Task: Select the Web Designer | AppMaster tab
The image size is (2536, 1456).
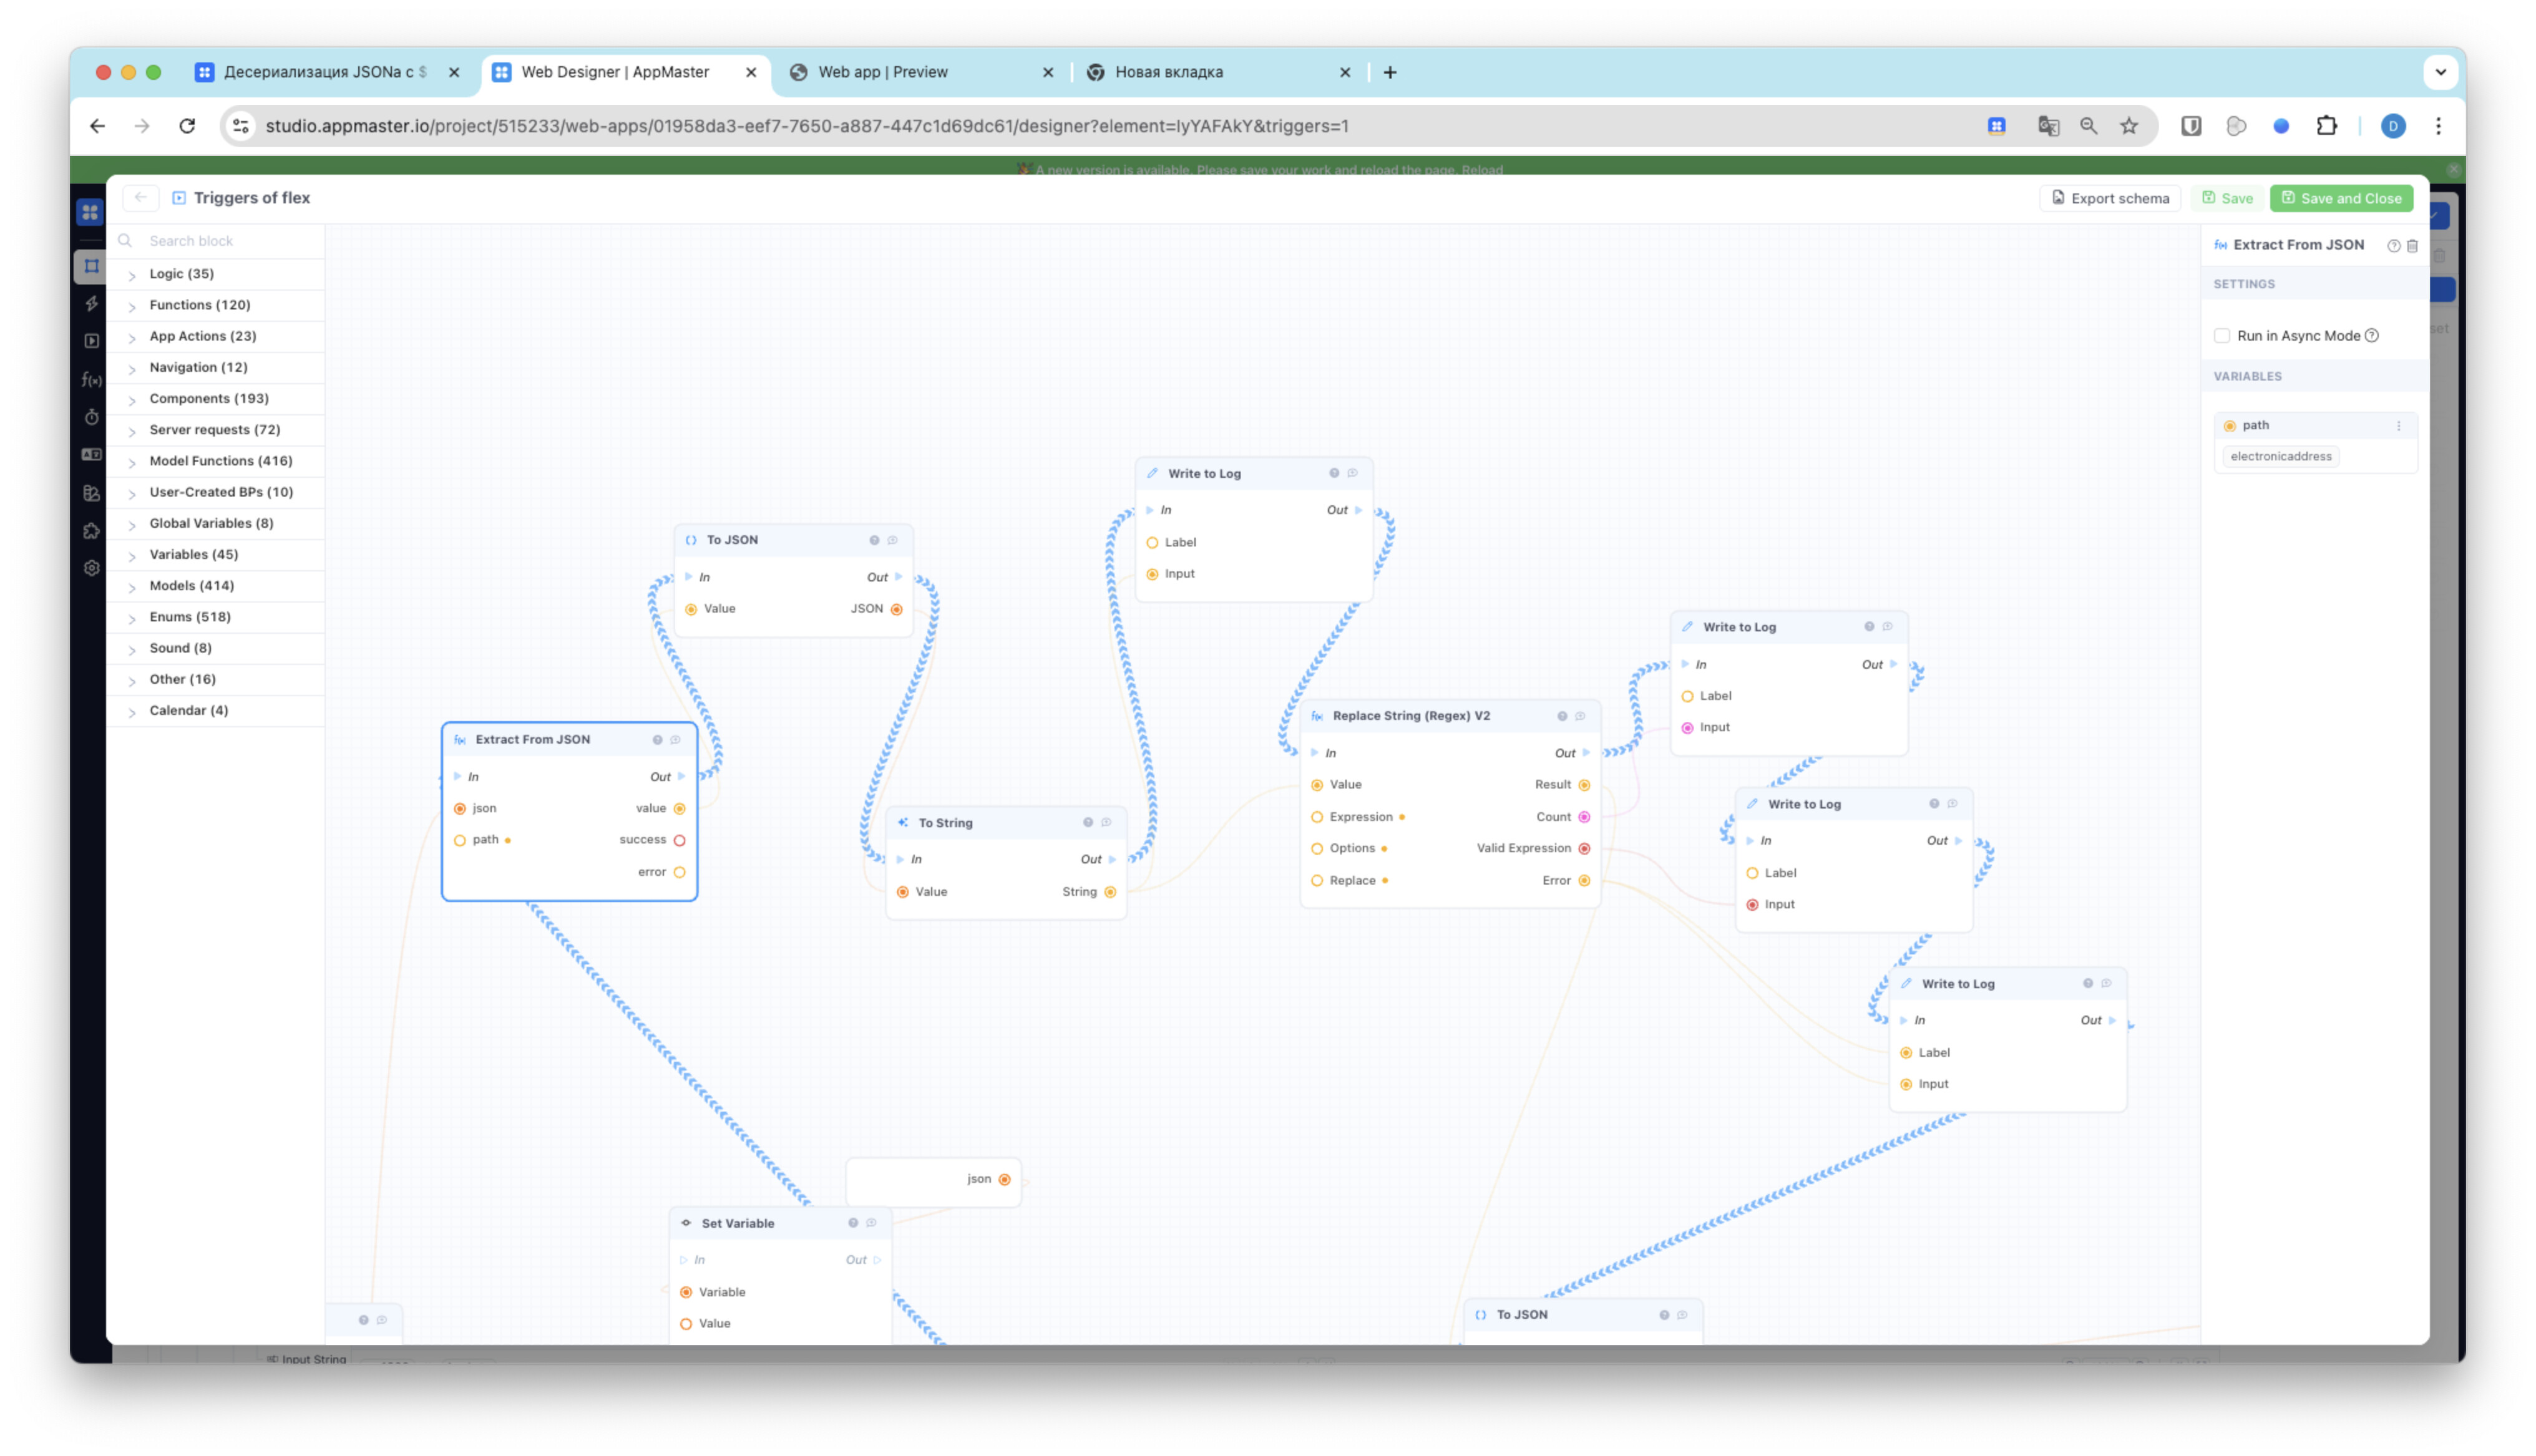Action: pos(625,72)
